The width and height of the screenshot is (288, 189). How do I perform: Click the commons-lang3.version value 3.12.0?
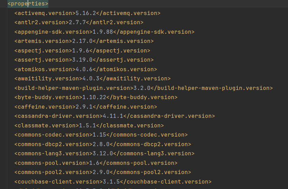(103, 154)
